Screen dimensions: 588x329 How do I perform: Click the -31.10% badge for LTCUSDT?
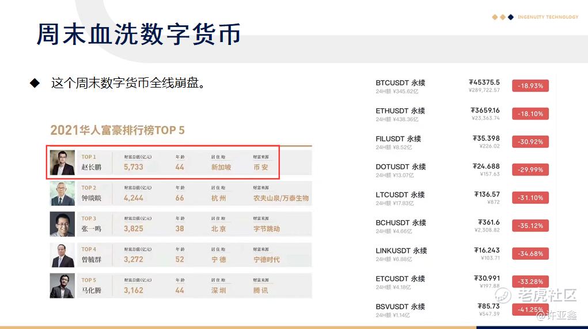click(x=530, y=198)
